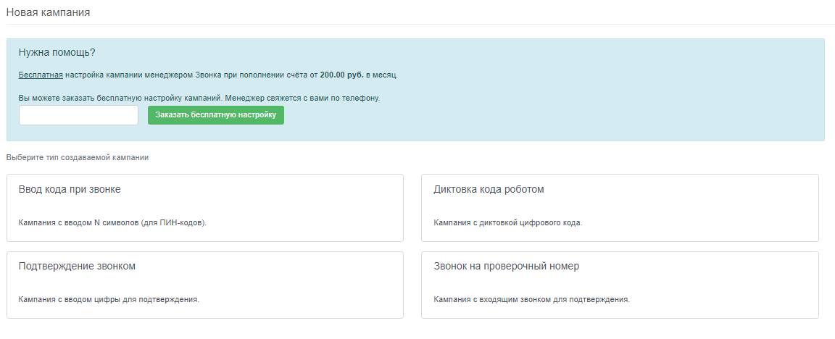
Task: Click the Нужна помощь? heading
Action: [57, 53]
